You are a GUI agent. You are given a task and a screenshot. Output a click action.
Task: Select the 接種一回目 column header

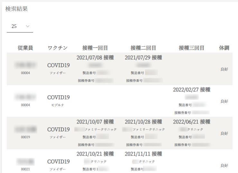coord(95,48)
